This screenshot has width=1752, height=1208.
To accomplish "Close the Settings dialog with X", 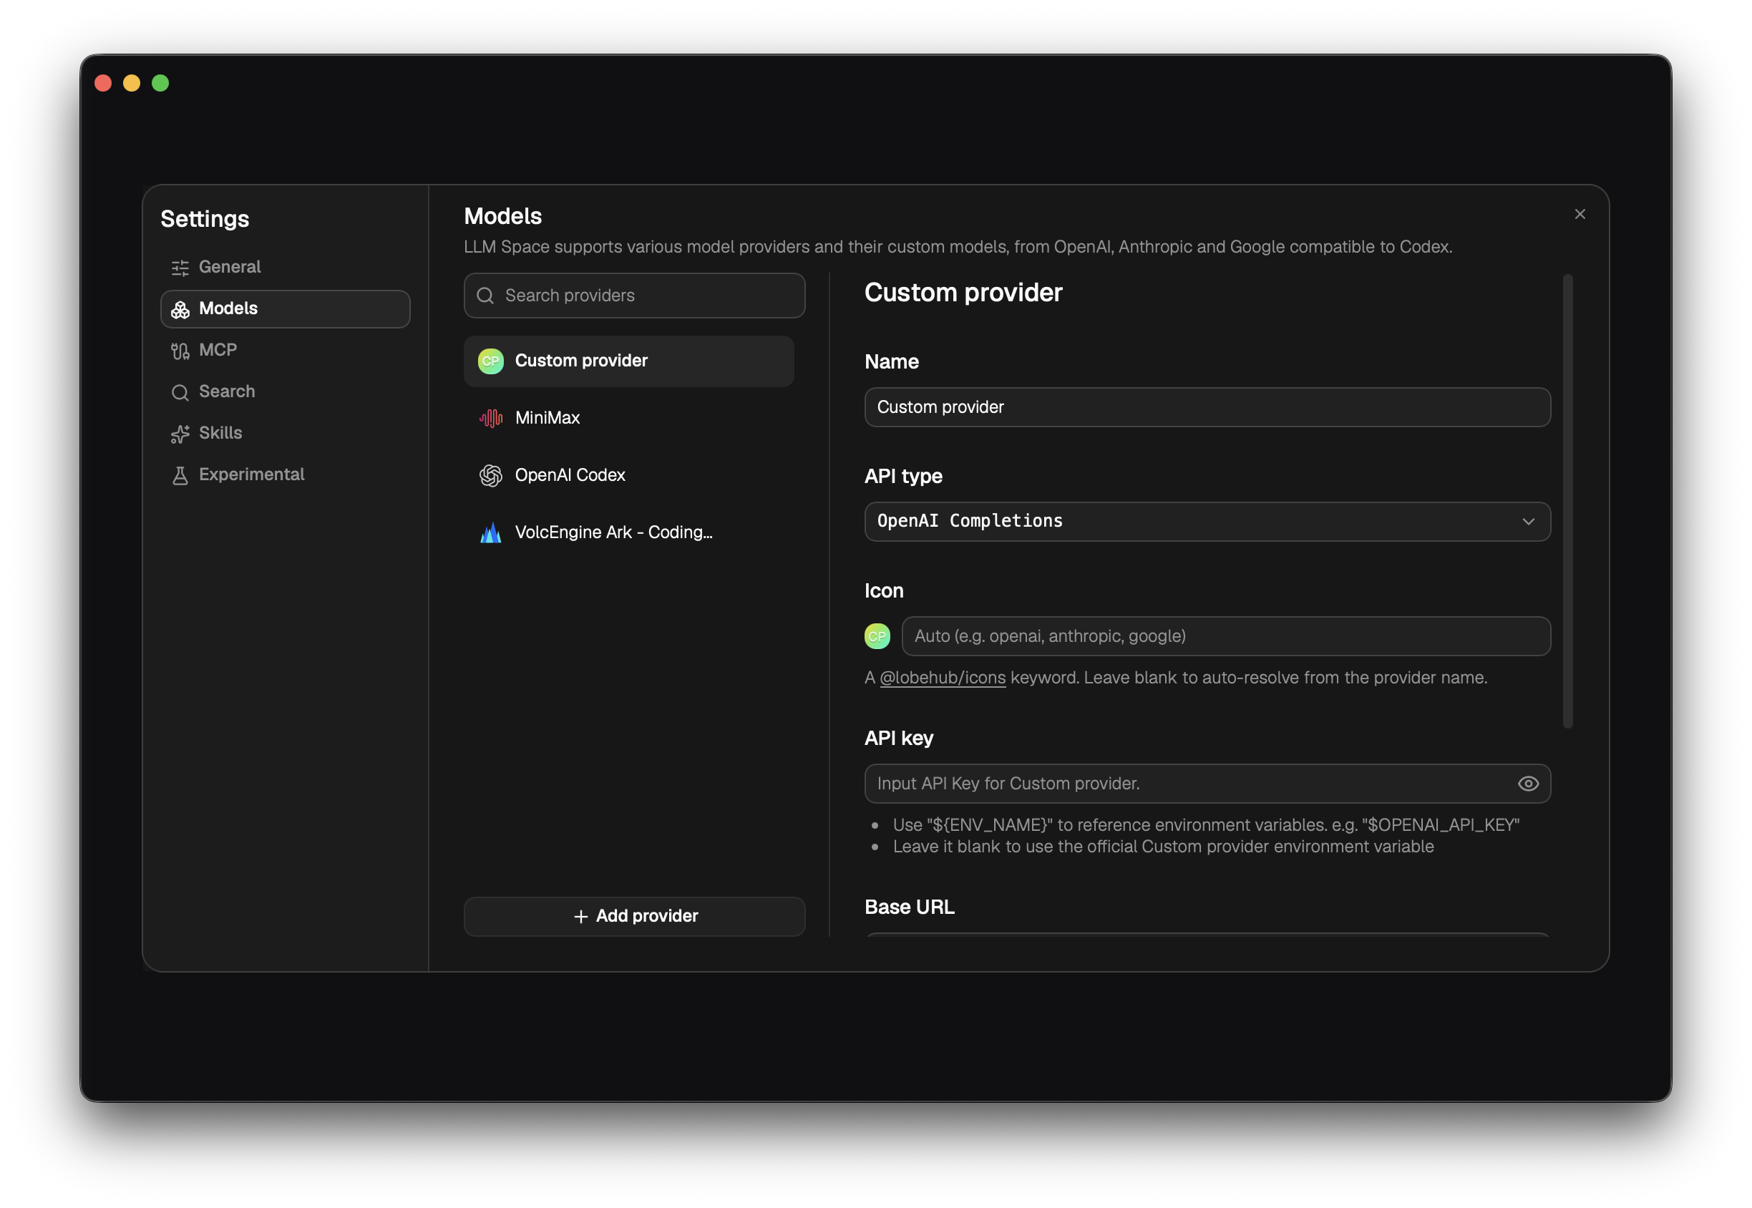I will tap(1580, 215).
